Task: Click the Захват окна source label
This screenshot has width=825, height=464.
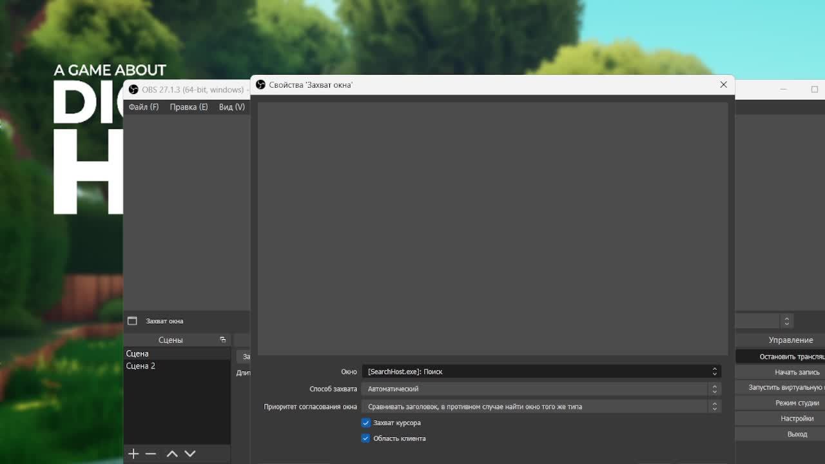Action: pos(164,321)
